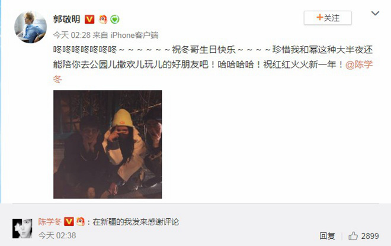Enlarge the nighttime group photo thumbnail
Image resolution: width=391 pixels, height=246 pixels.
click(107, 144)
